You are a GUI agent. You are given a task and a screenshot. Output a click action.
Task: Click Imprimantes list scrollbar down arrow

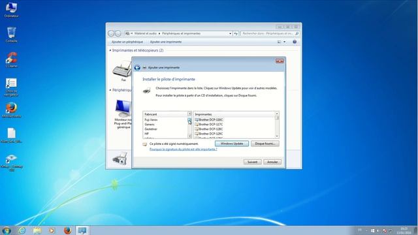pos(277,136)
